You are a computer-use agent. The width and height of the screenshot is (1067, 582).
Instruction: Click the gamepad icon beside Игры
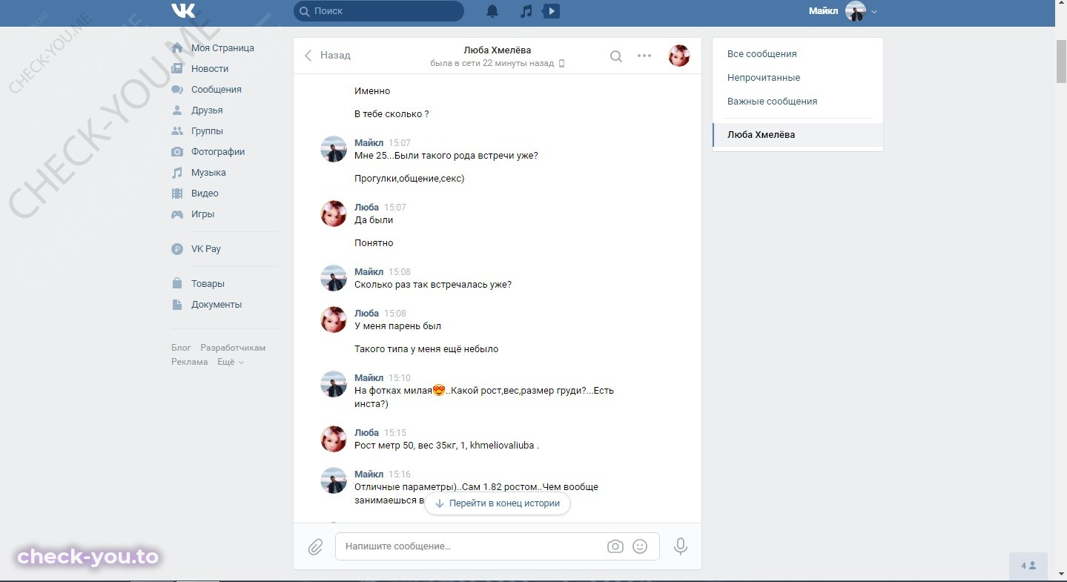tap(177, 214)
